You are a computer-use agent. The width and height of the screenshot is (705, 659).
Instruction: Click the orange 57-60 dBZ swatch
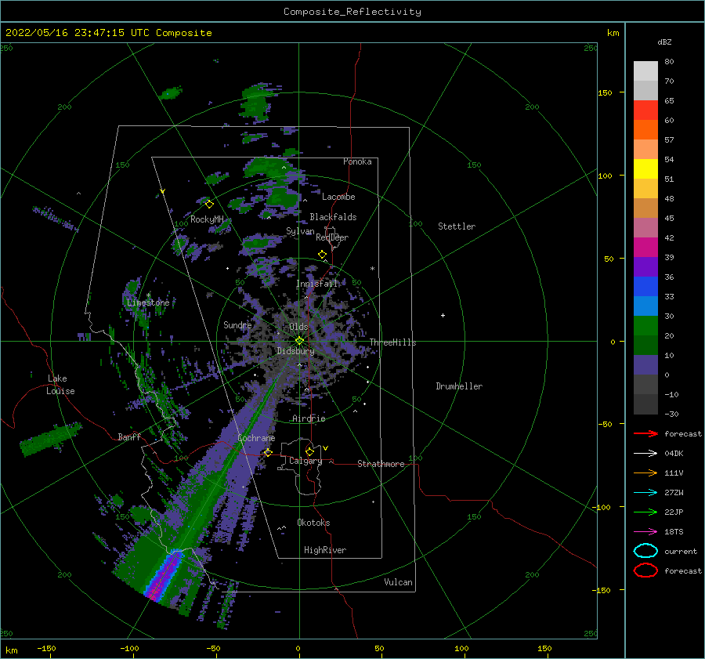(645, 130)
